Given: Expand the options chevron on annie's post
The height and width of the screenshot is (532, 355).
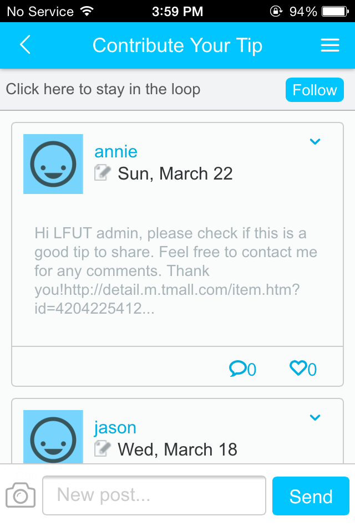Looking at the screenshot, I should (x=315, y=142).
